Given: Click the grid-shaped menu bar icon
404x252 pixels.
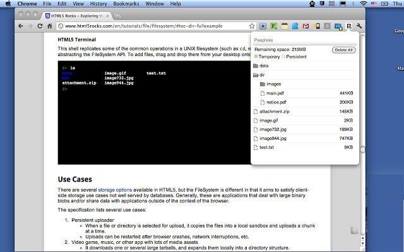Looking at the screenshot, I should pyautogui.click(x=332, y=4).
